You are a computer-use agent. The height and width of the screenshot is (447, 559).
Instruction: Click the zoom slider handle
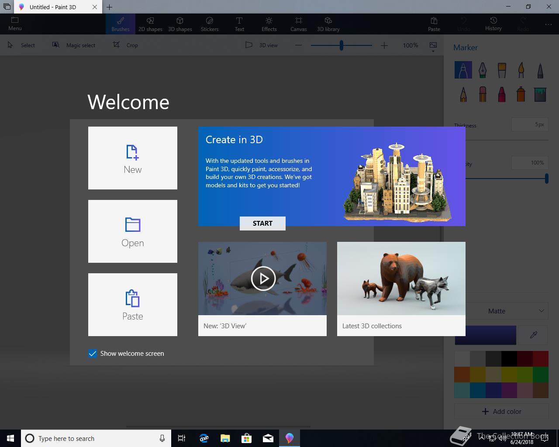point(342,45)
